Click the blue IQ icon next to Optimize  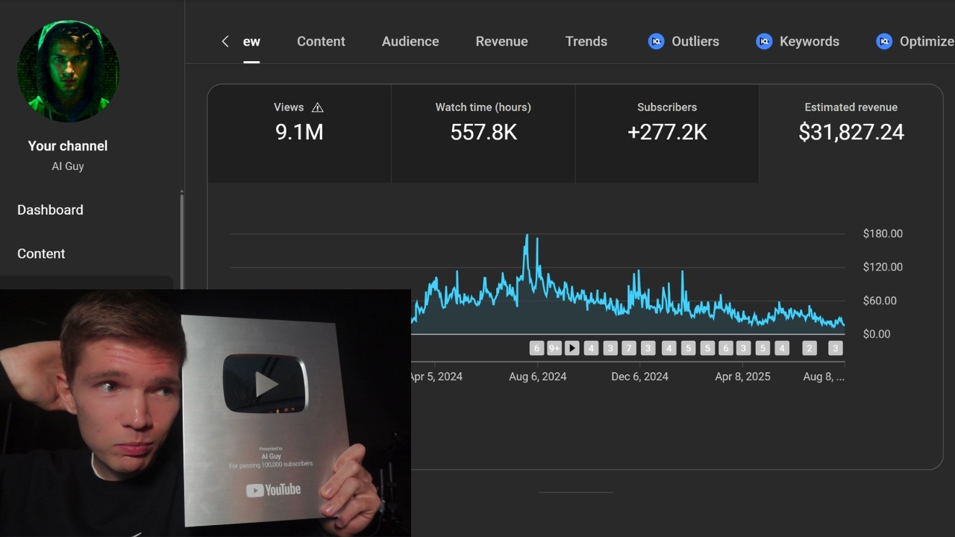pos(884,42)
